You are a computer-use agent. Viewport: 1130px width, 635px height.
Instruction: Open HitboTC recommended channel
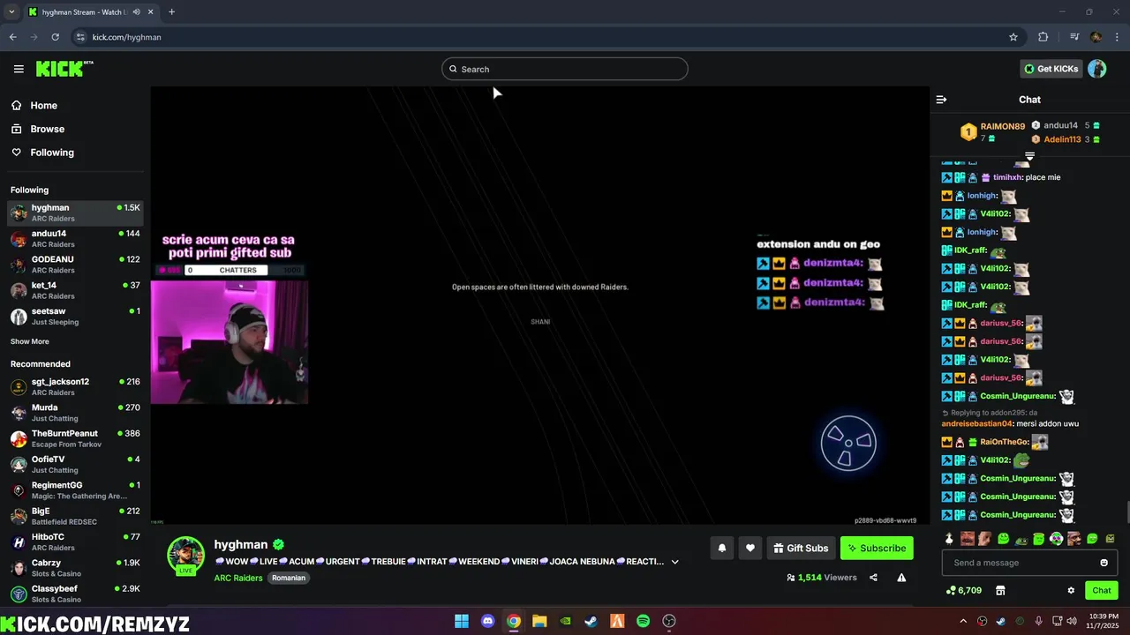(x=75, y=542)
